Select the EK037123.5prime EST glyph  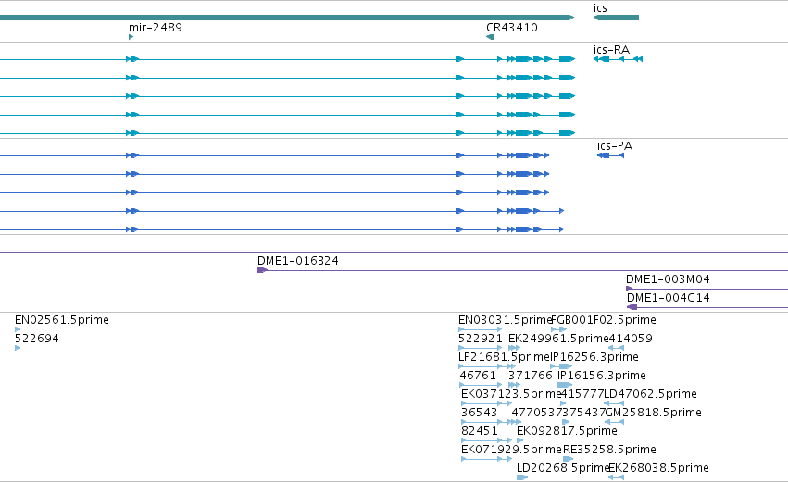[x=486, y=403]
